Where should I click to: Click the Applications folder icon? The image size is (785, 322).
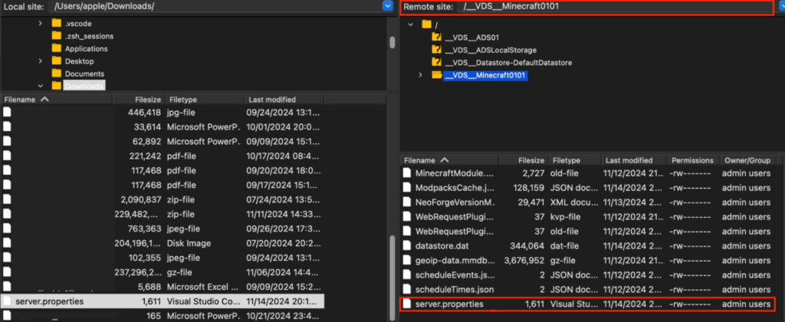point(56,48)
